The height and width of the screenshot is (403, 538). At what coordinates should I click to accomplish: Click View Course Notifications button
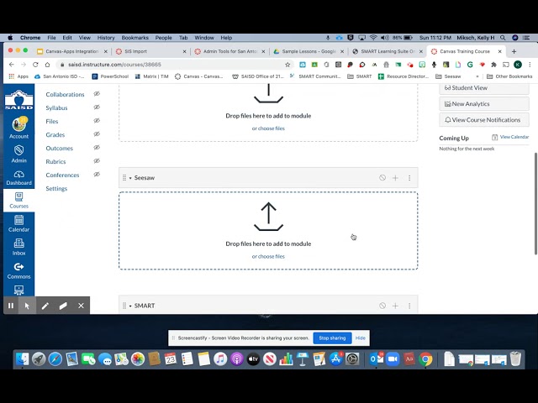tap(484, 120)
